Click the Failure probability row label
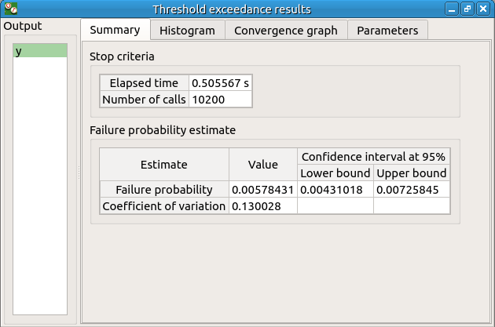 point(164,190)
